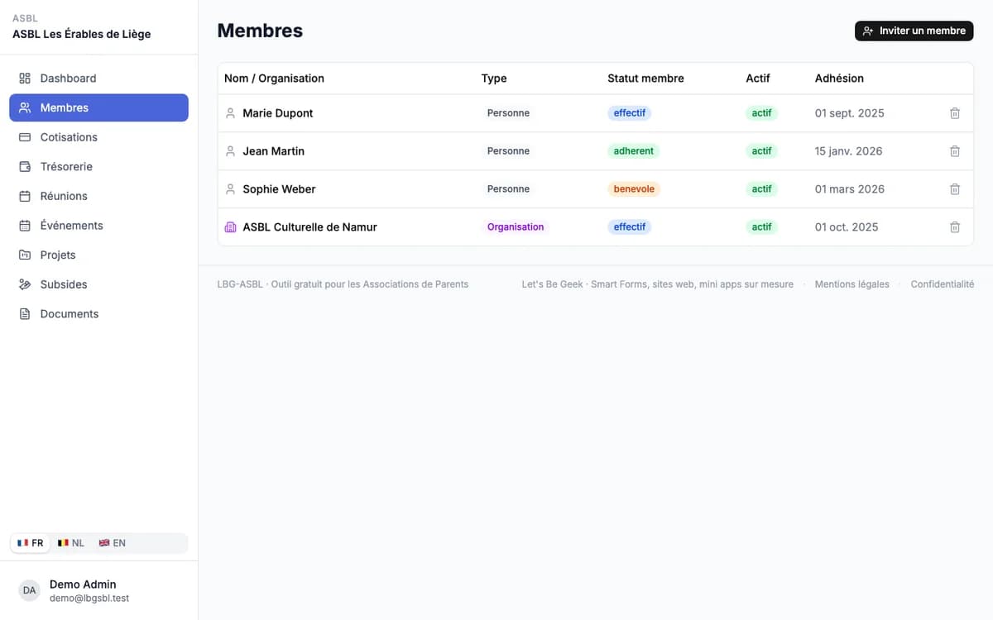The width and height of the screenshot is (993, 620).
Task: Select the active Membres menu item
Action: [x=98, y=107]
